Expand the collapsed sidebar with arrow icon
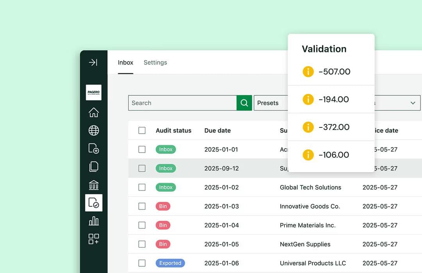422x273 pixels. point(93,63)
